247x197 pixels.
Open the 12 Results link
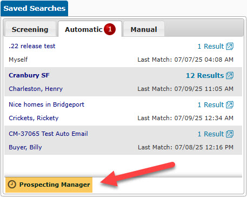205,75
